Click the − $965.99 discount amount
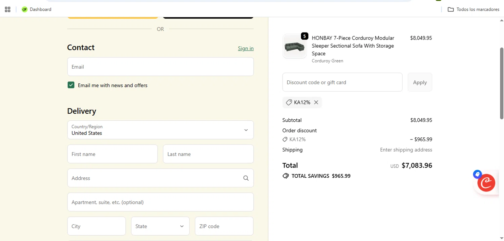The height and width of the screenshot is (241, 504). point(421,139)
